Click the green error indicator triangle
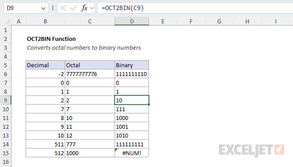Viewport: 293px width, 167px height. click(116, 150)
